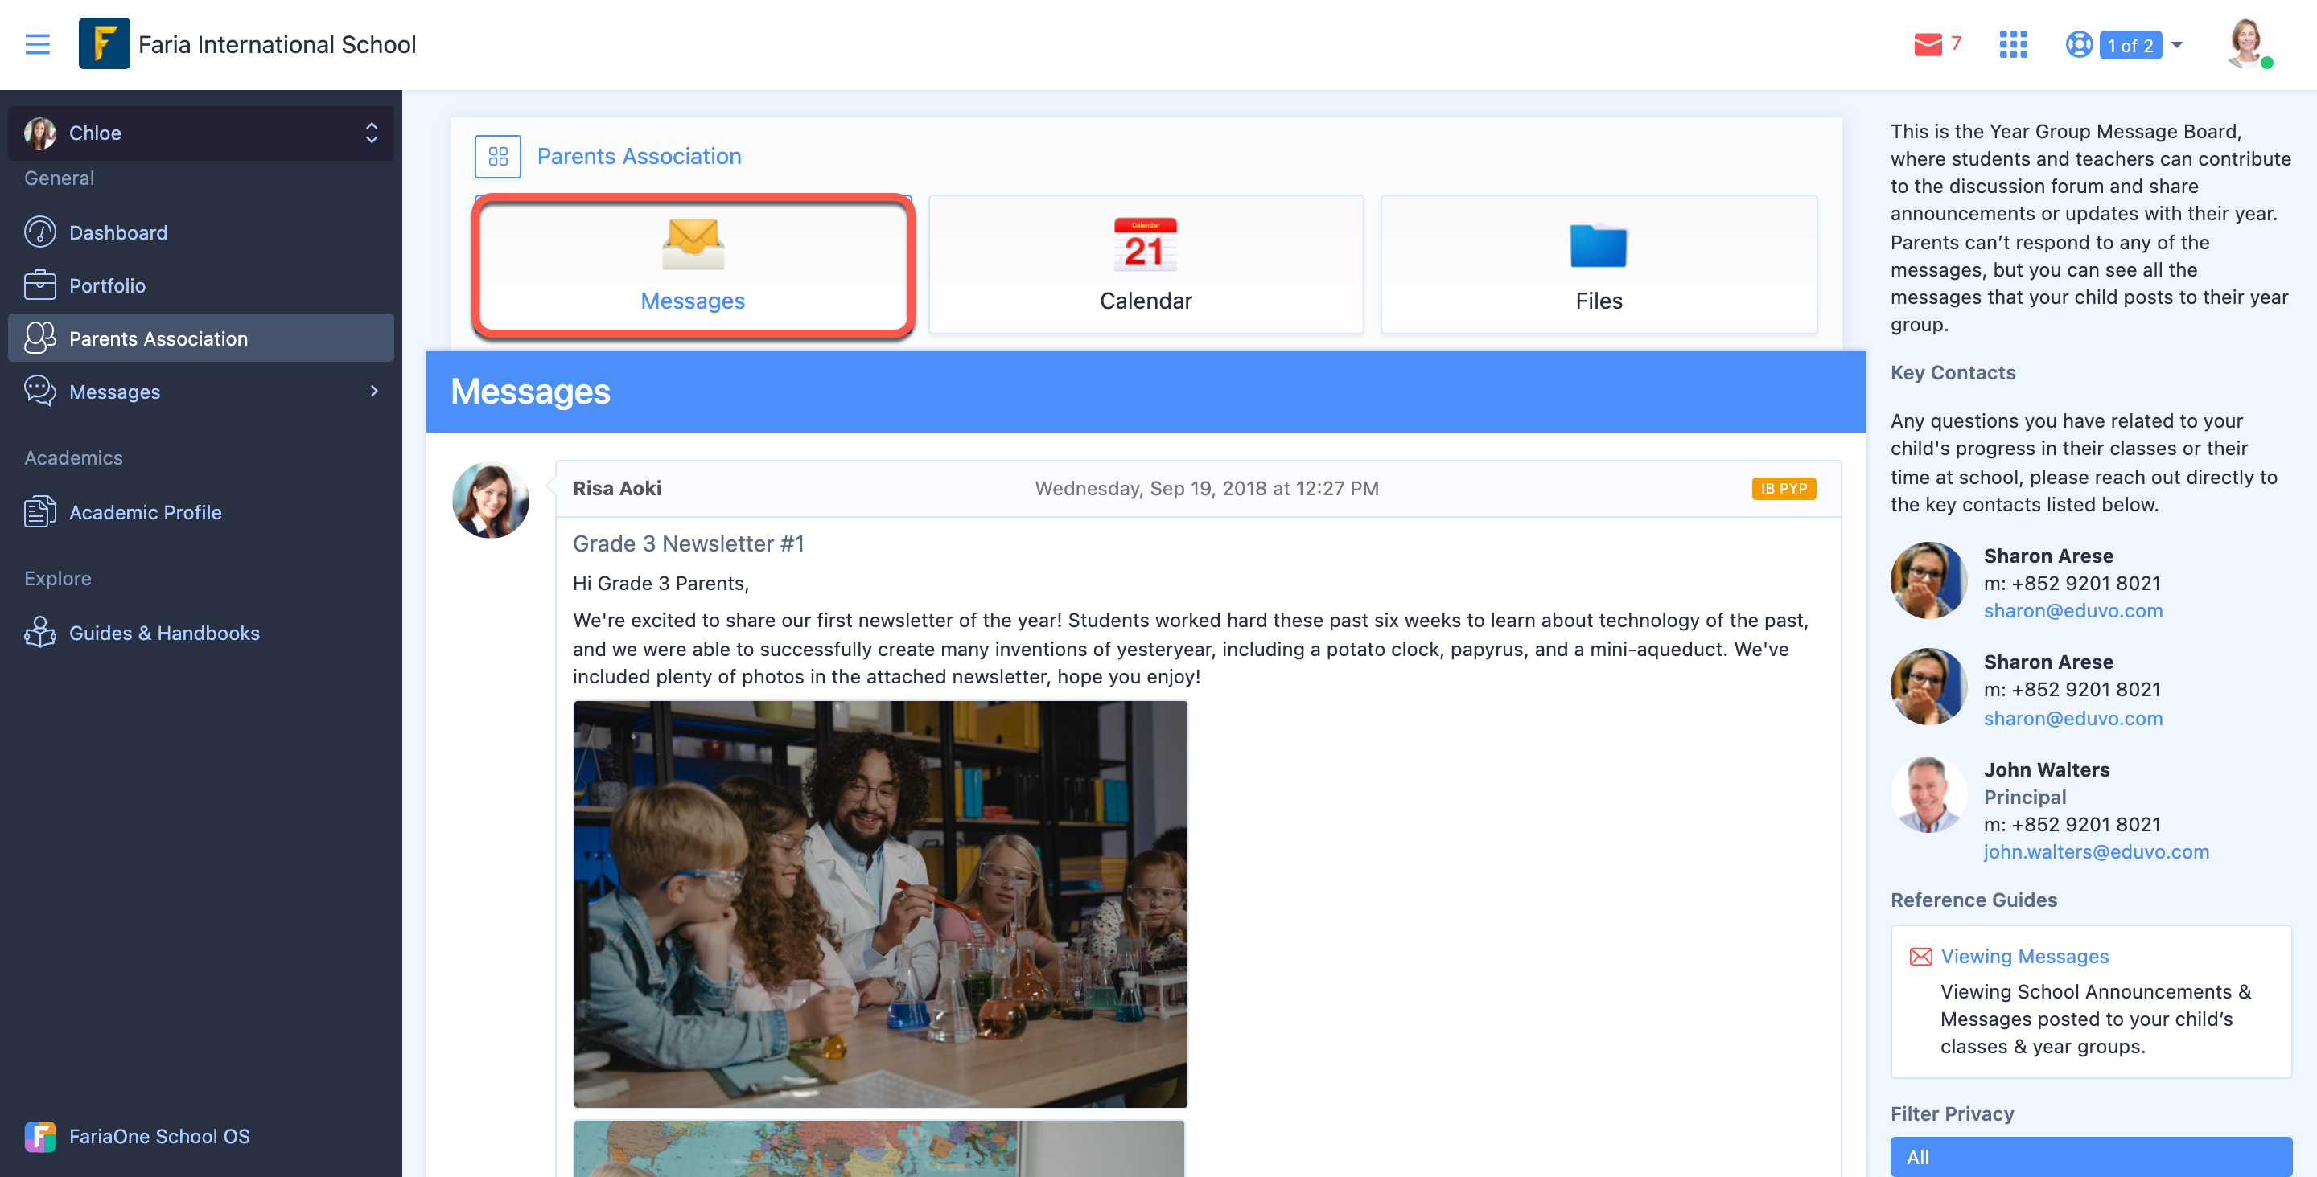Click the Parents Association heading link
Screen dimensions: 2317x1177
[x=639, y=157]
